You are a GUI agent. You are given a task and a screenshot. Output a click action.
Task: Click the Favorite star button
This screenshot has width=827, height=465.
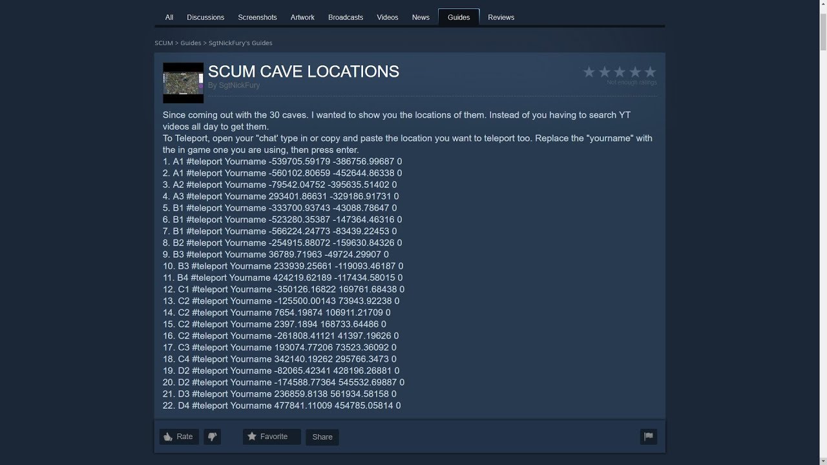272,437
